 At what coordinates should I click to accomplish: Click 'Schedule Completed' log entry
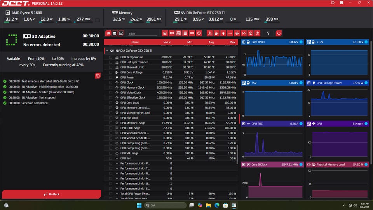click(35, 103)
